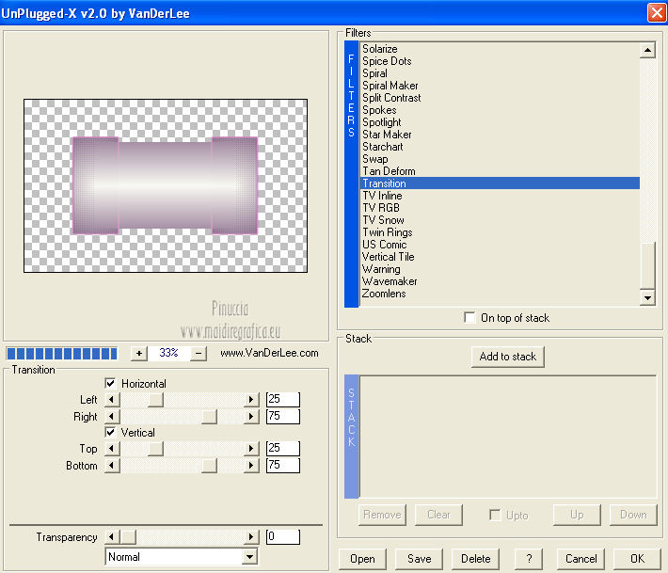Click left arrow of Right slider
This screenshot has height=573, width=668.
112,416
